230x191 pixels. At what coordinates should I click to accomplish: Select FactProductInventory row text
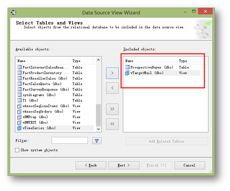tap(46, 73)
